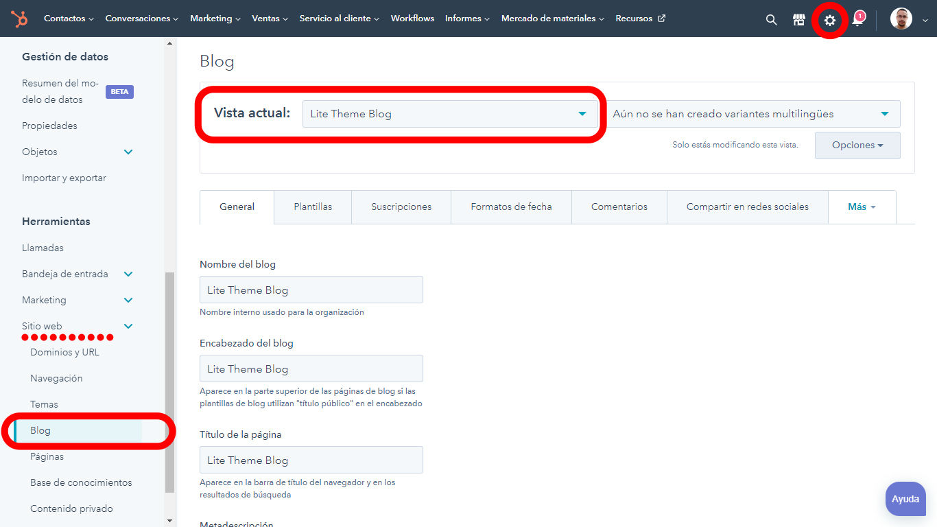Open the Vista actual blog dropdown
Viewport: 937px width, 527px height.
click(450, 114)
